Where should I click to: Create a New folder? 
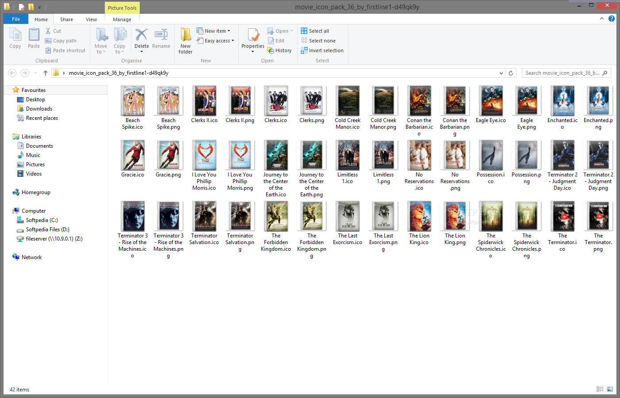pyautogui.click(x=186, y=41)
